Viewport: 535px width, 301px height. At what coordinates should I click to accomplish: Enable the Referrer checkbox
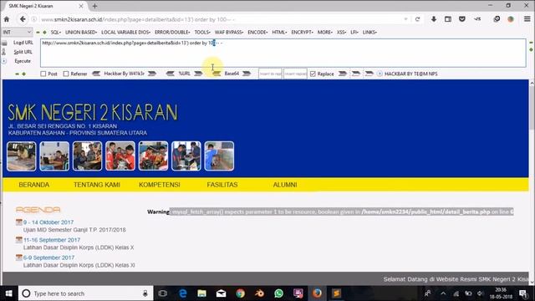pos(66,74)
